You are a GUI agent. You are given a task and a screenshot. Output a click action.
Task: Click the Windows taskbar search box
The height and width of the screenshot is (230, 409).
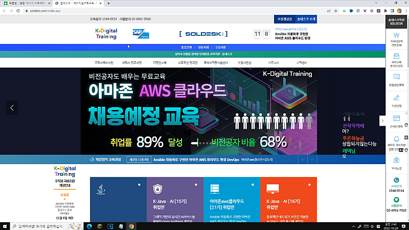click(x=47, y=226)
